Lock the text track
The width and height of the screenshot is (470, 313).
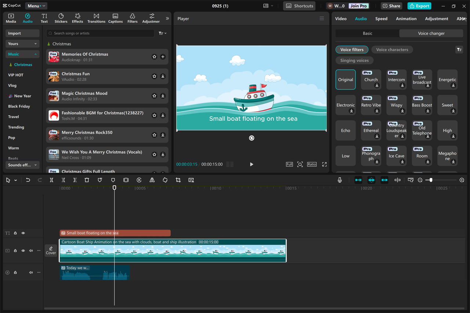click(15, 233)
